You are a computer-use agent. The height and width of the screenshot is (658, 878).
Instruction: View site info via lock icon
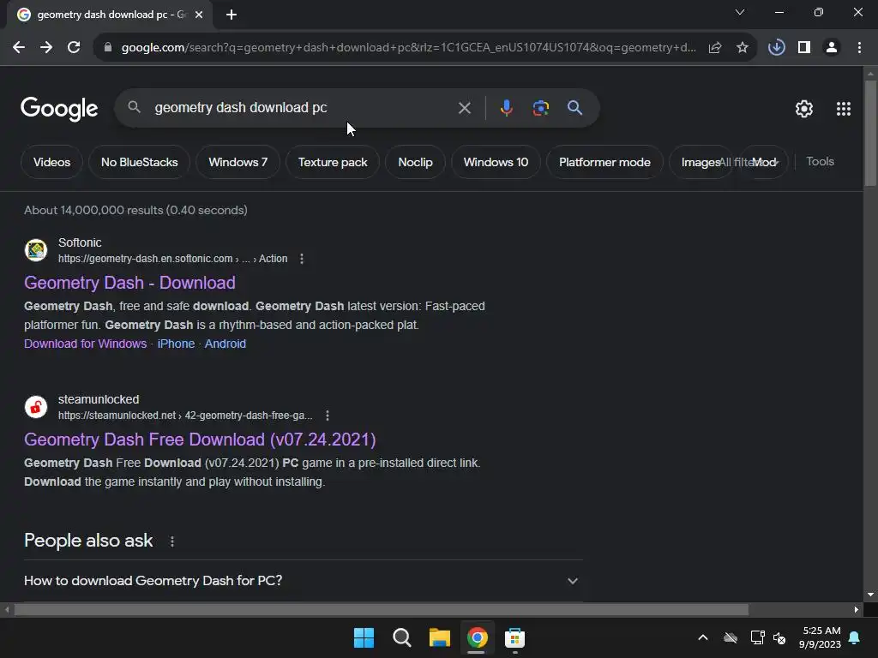click(x=108, y=48)
